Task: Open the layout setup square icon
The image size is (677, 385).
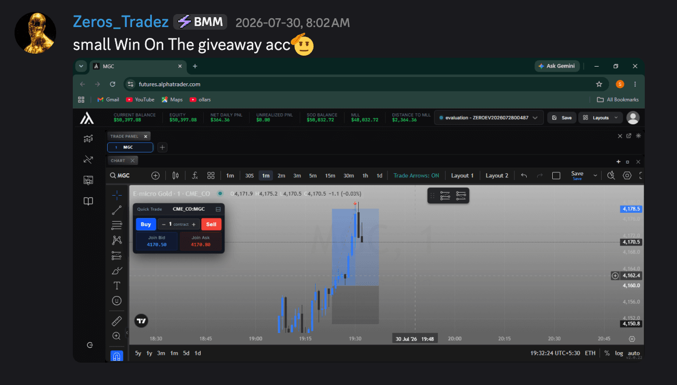Action: [x=556, y=175]
